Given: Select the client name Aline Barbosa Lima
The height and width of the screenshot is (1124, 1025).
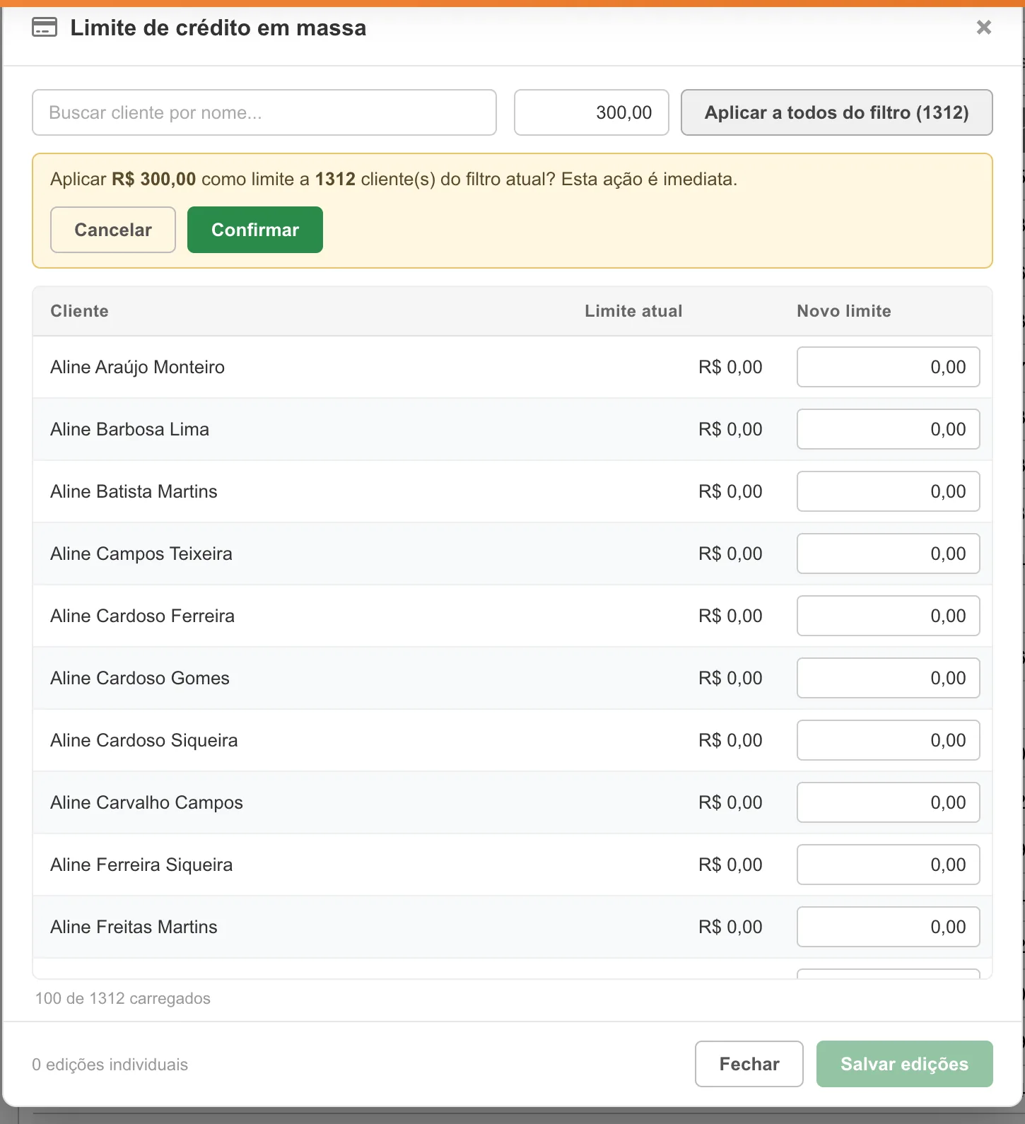Looking at the screenshot, I should (130, 429).
